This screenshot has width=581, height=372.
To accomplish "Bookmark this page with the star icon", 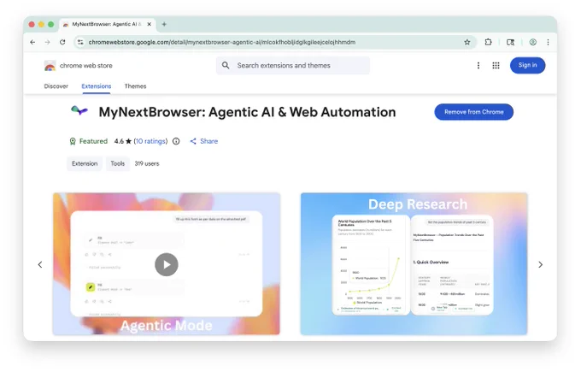I will point(467,42).
